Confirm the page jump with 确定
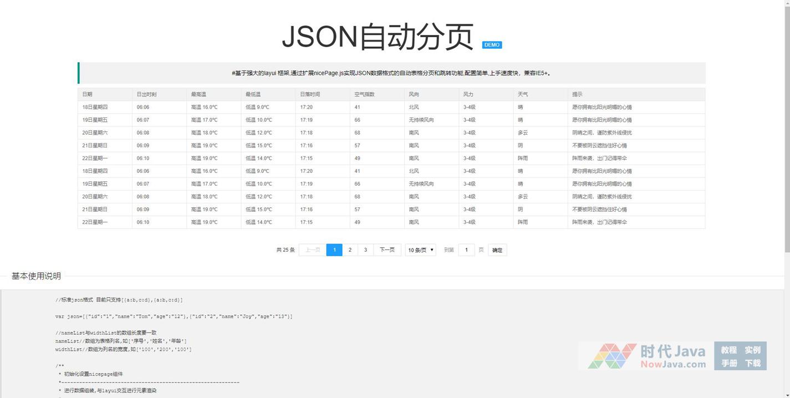 (497, 250)
